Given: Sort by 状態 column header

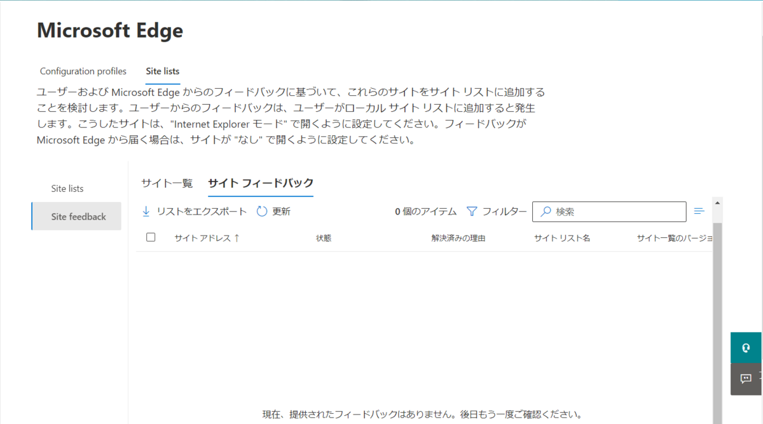Looking at the screenshot, I should (324, 238).
